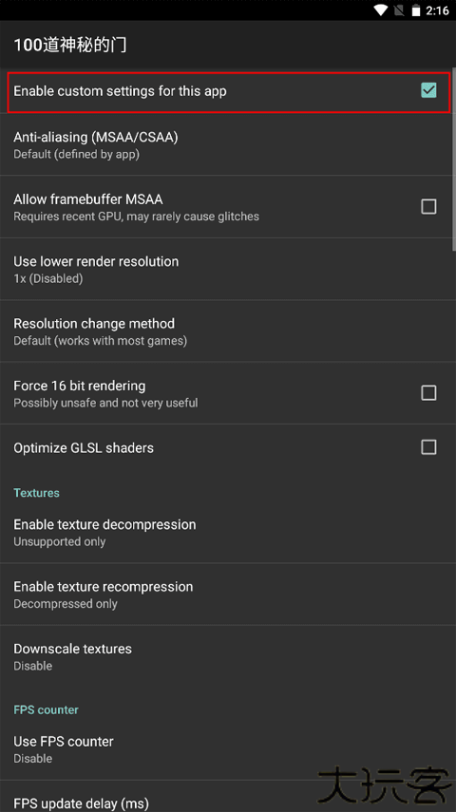This screenshot has width=456, height=812.
Task: Tap the Wi-Fi status icon
Action: 381,10
